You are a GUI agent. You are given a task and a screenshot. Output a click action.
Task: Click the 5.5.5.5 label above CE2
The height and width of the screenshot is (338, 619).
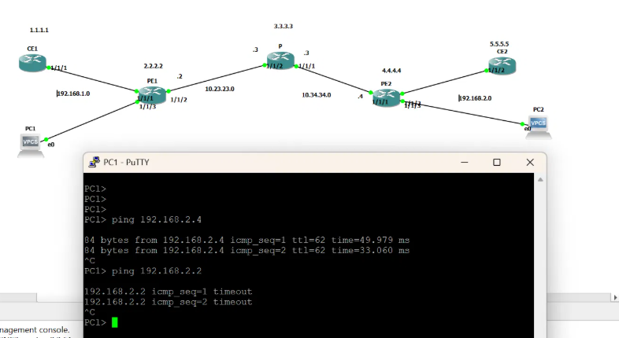tap(499, 44)
